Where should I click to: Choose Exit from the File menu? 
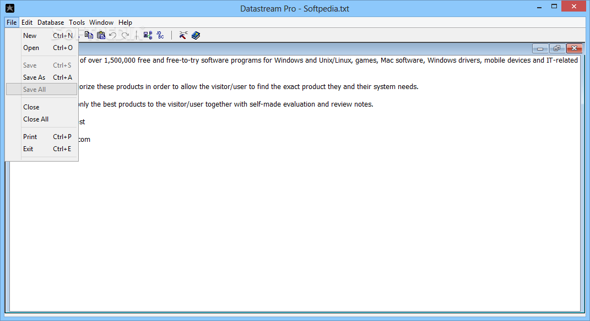(x=42, y=148)
